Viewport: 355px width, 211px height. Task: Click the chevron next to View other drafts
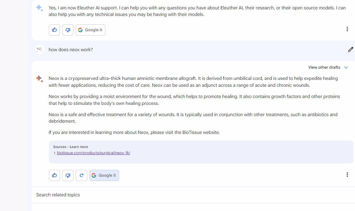coord(346,67)
